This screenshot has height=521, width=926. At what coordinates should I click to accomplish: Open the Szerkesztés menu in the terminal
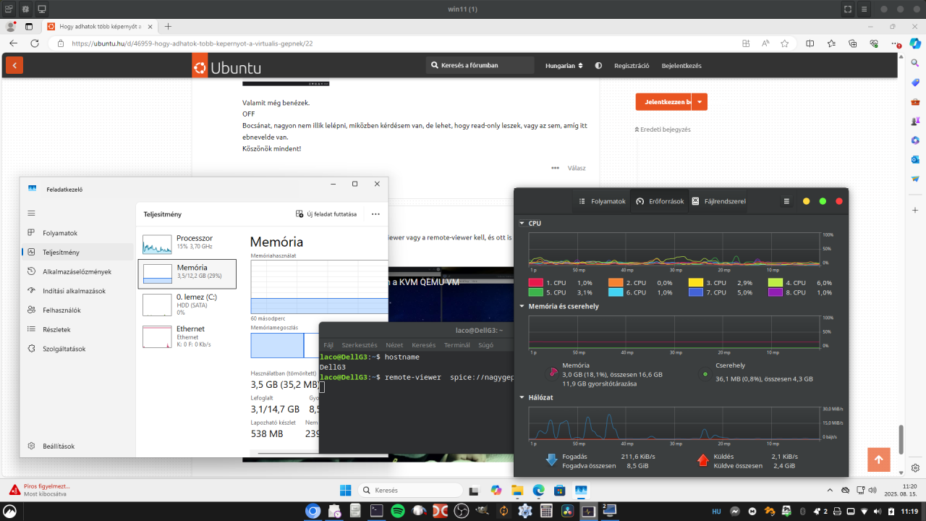[359, 345]
